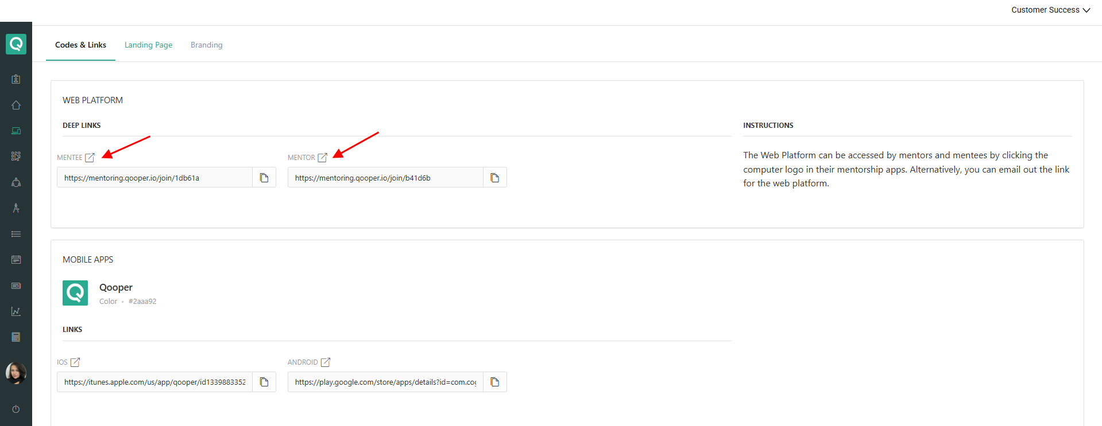Copy the mentor join link

pos(494,178)
